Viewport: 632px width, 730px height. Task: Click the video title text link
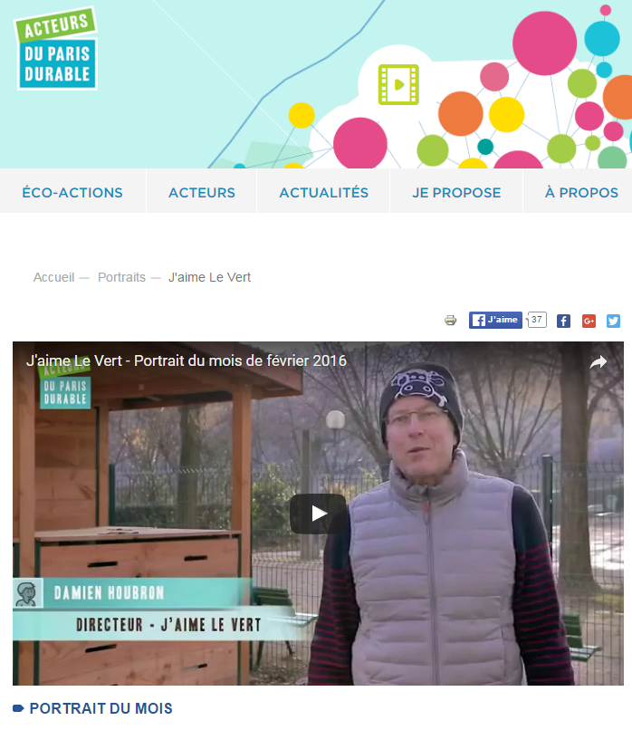pyautogui.click(x=187, y=360)
